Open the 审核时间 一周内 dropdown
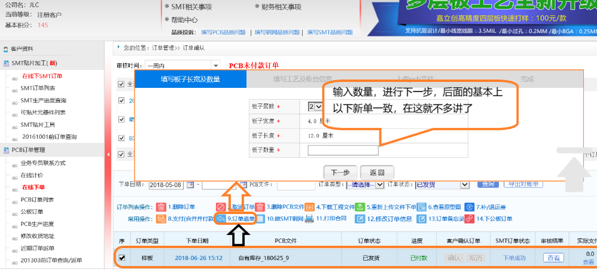This screenshot has width=597, height=275. 215,65
